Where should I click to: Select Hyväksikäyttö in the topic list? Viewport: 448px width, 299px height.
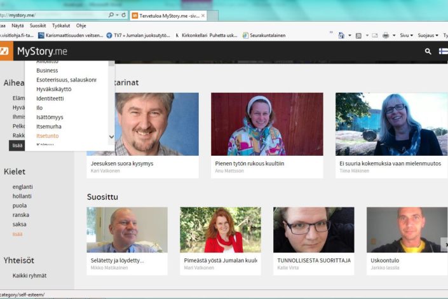[54, 89]
